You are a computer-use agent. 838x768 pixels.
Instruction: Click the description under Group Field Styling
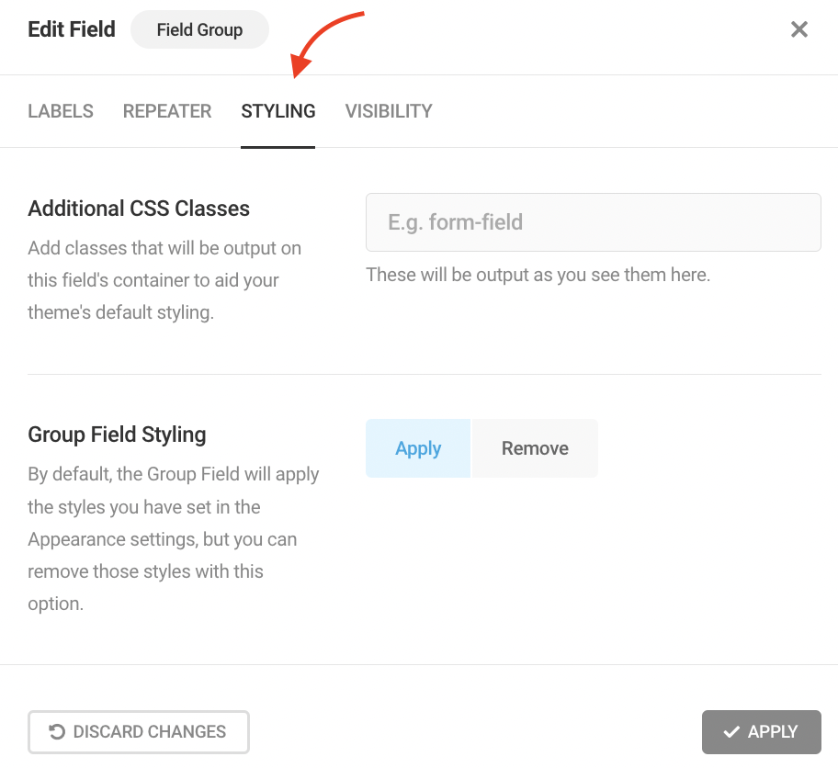[x=174, y=539]
